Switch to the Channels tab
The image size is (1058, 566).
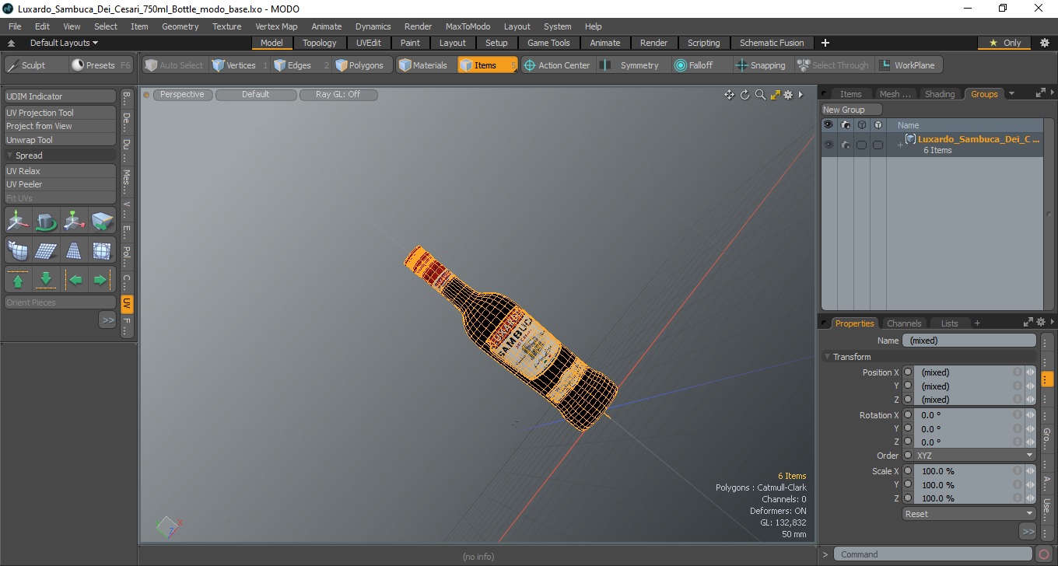coord(904,323)
